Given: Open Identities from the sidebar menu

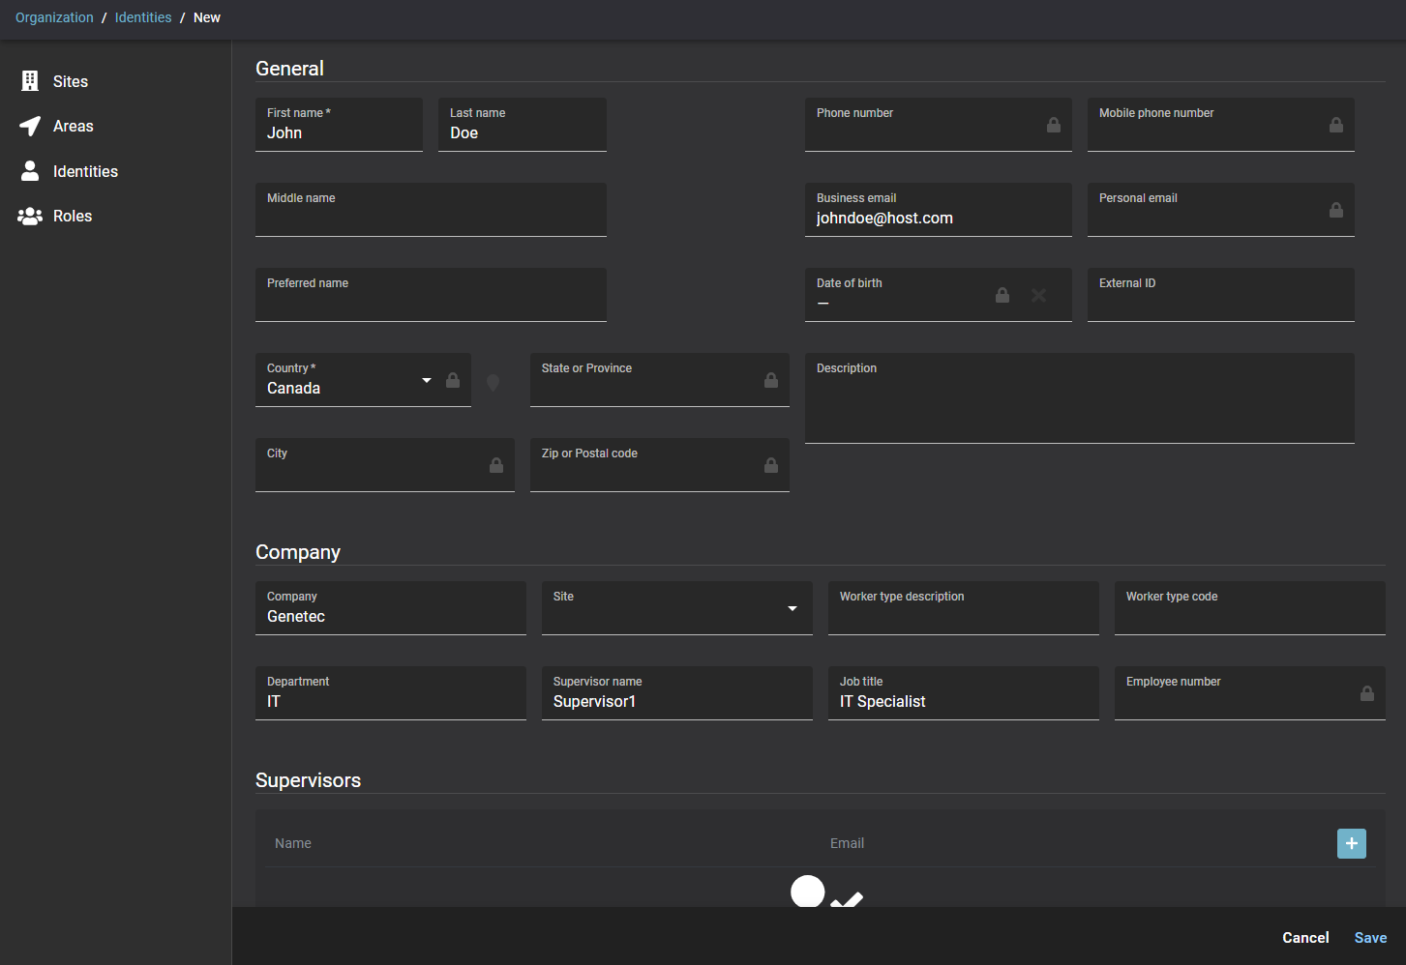Looking at the screenshot, I should point(85,171).
